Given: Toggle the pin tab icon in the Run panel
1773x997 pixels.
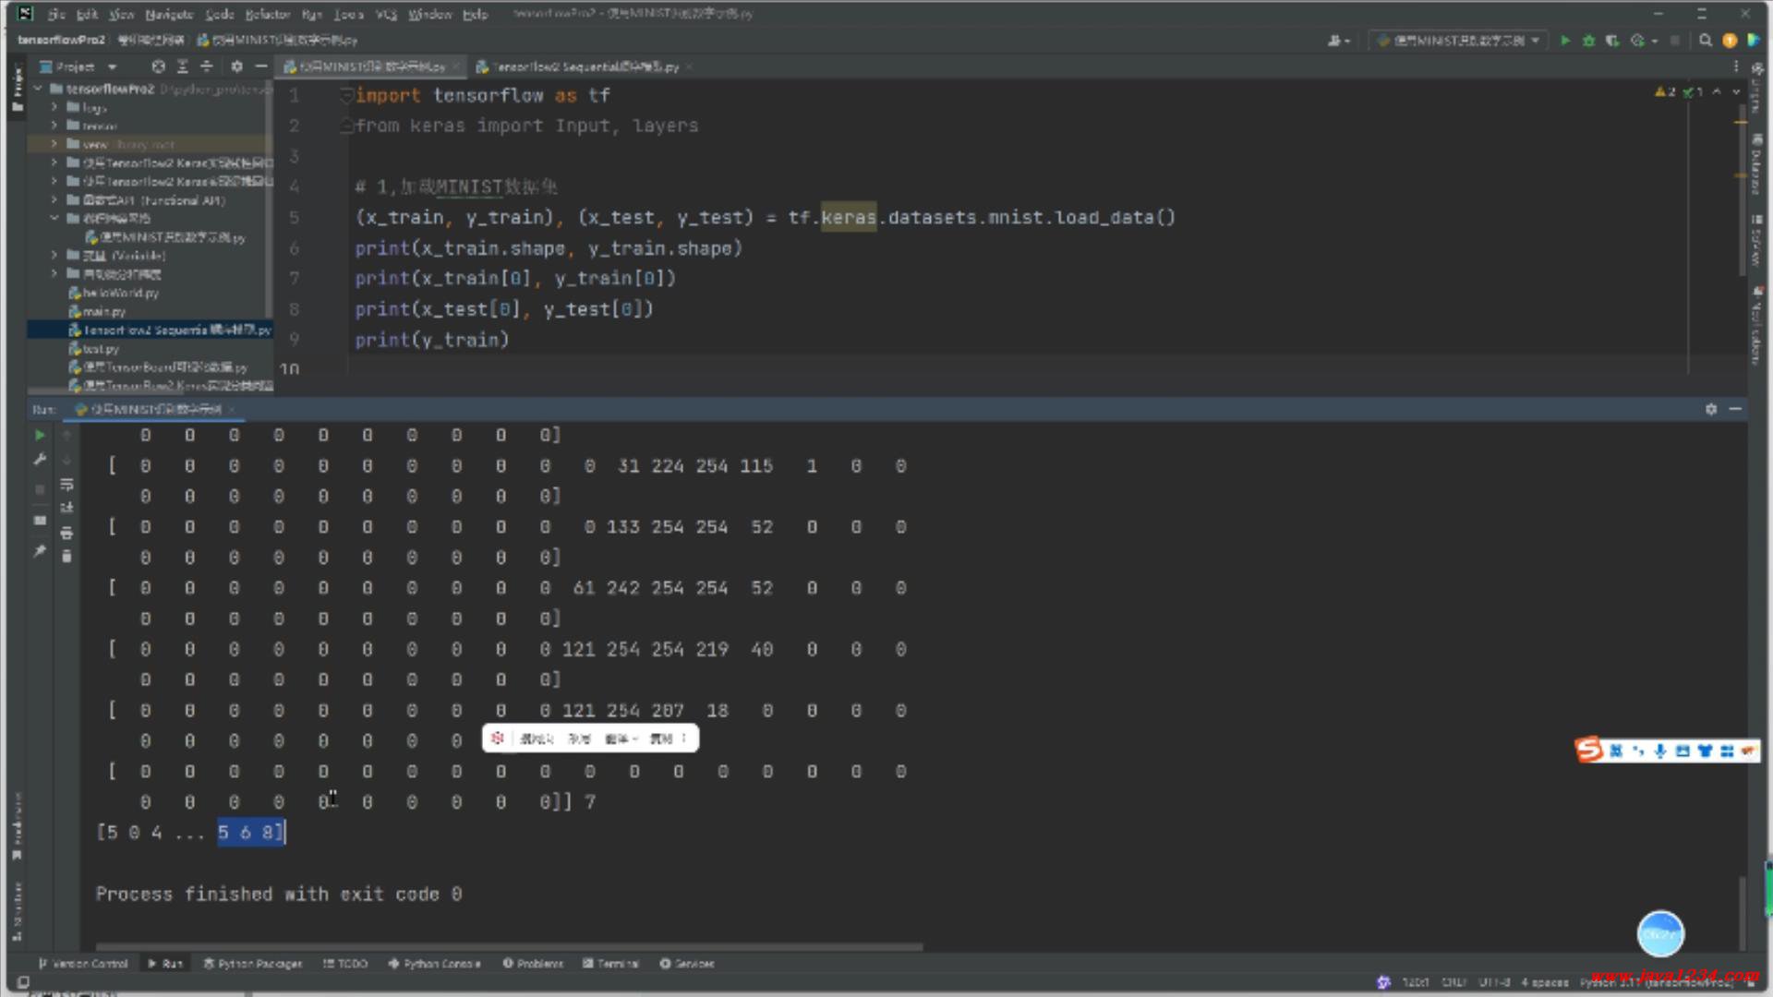Looking at the screenshot, I should pos(40,551).
